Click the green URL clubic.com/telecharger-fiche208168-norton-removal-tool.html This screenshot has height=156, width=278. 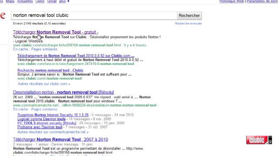[67, 45]
